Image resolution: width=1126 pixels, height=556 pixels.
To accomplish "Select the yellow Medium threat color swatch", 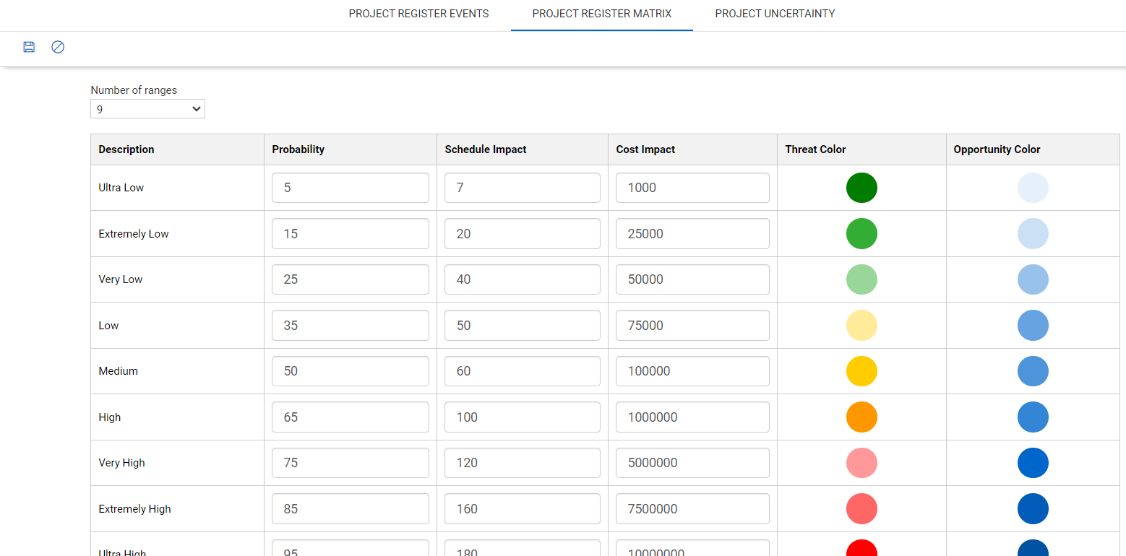I will point(861,371).
